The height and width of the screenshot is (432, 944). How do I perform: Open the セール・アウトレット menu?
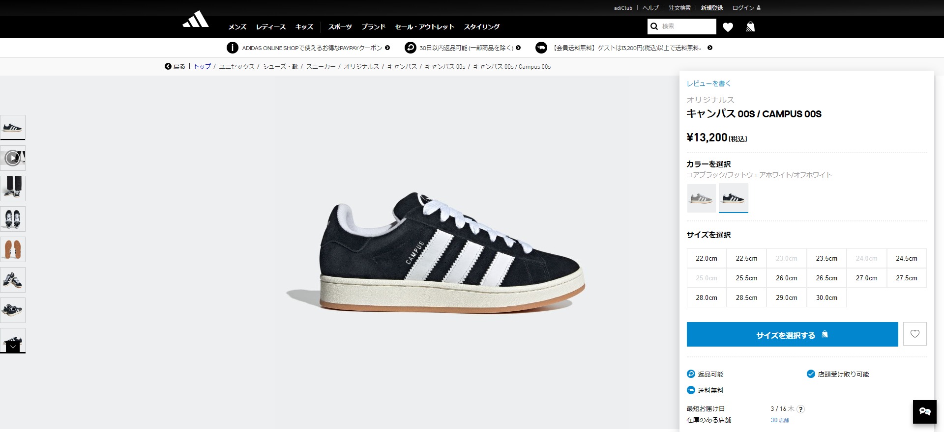[x=425, y=27]
